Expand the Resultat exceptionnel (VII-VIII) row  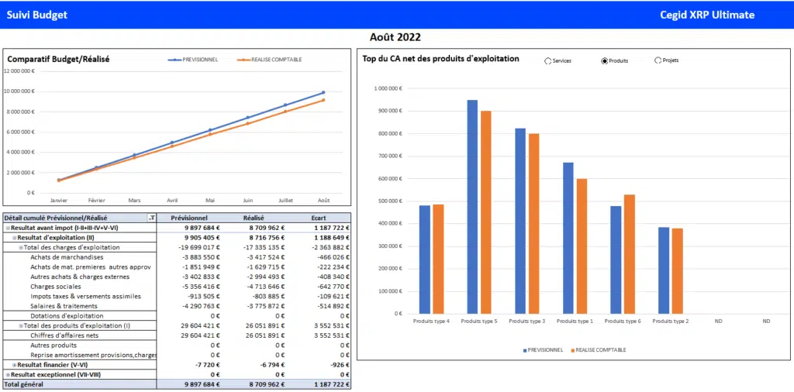point(8,374)
